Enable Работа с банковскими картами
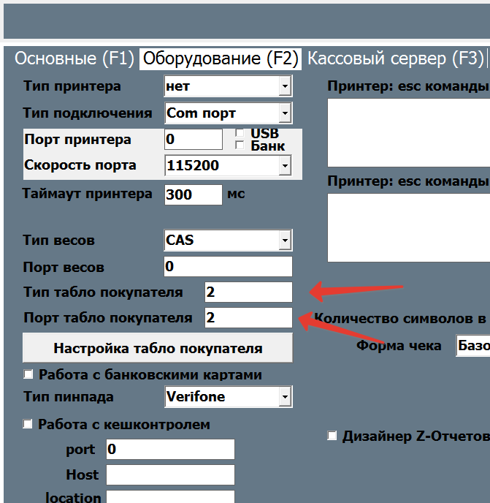This screenshot has width=490, height=503. pos(29,375)
